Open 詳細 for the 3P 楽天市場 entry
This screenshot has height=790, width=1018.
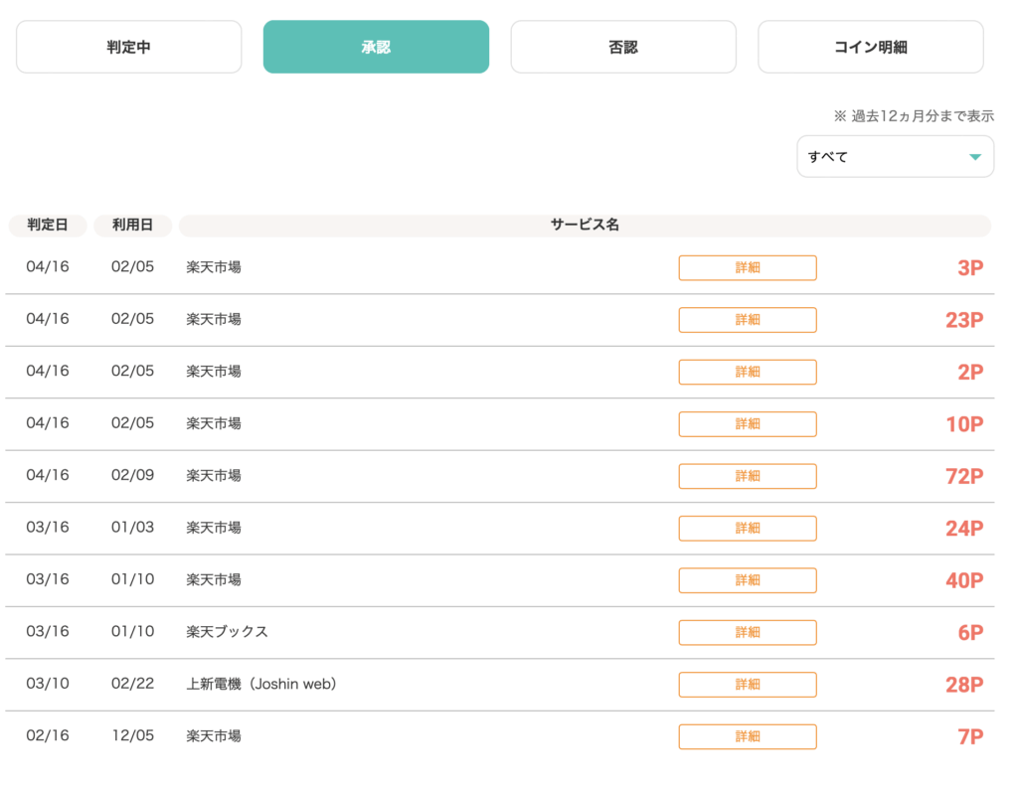747,268
